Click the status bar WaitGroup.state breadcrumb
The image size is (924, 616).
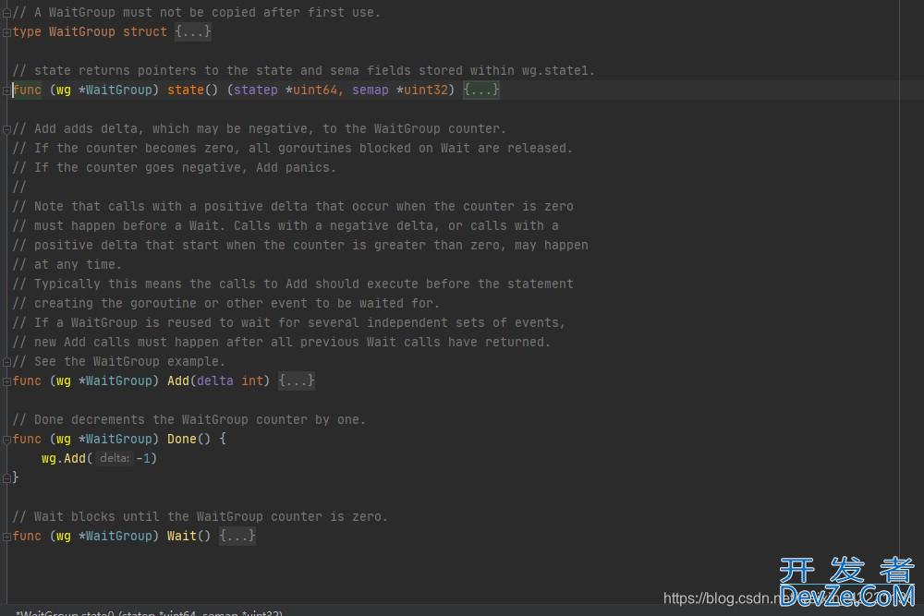pos(149,612)
